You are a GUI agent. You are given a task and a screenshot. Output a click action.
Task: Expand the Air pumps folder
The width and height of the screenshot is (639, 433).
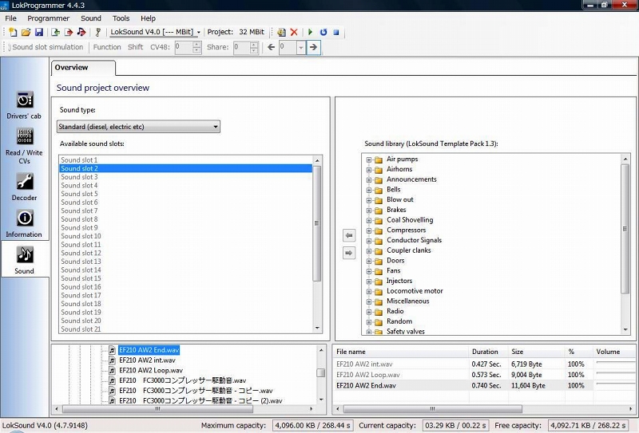pyautogui.click(x=369, y=159)
